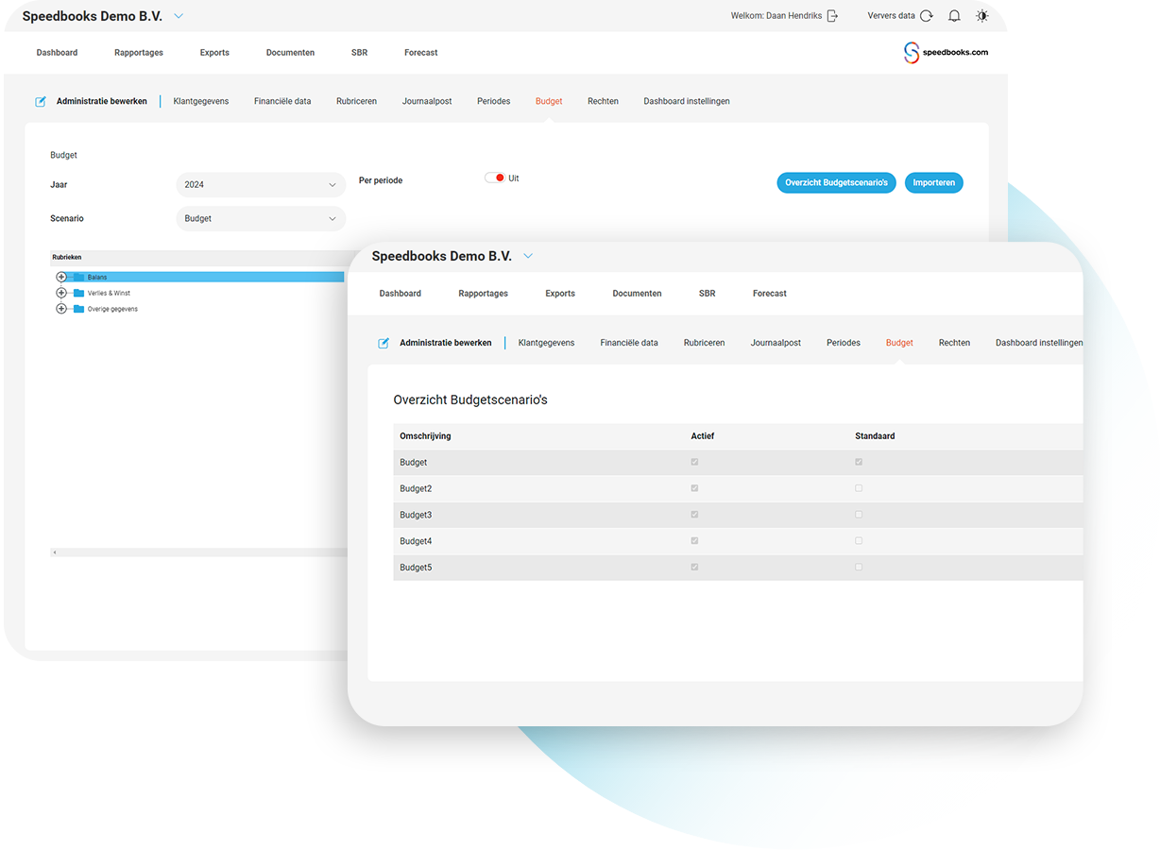Open SBR menu in the back window

click(359, 53)
